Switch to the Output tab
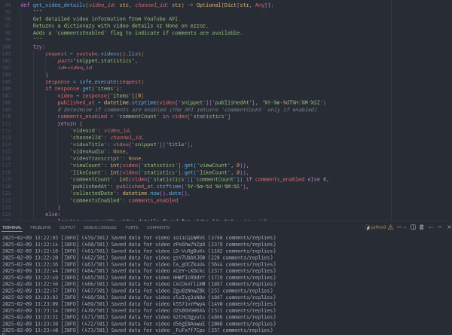Screen dimensions: 452x335 tap(68, 227)
